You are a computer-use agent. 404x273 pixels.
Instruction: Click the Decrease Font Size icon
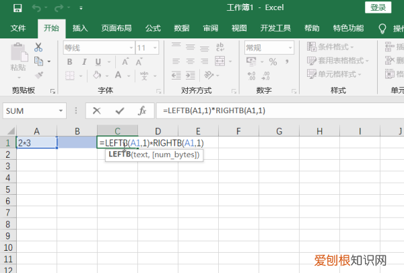point(139,62)
